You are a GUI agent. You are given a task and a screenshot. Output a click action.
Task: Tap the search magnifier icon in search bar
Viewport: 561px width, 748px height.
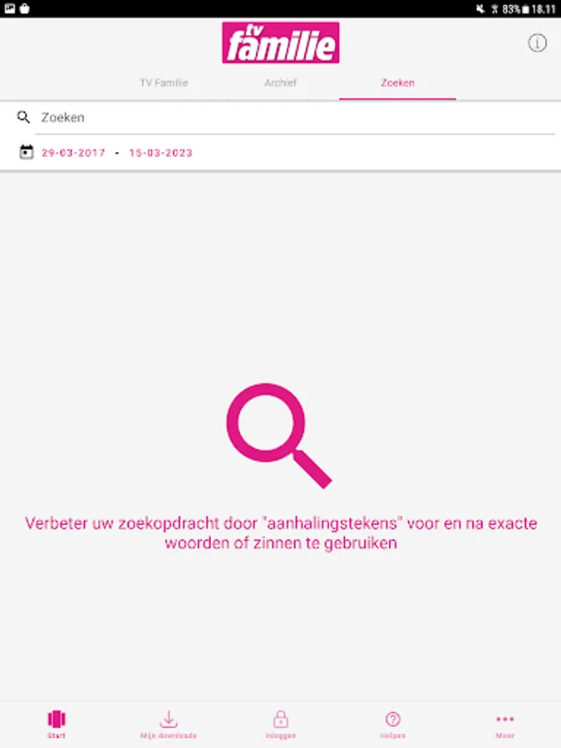(x=23, y=117)
